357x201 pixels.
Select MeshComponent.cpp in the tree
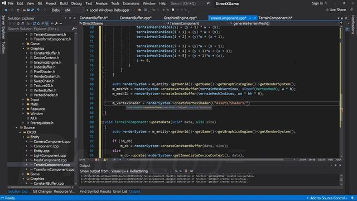pyautogui.click(x=50, y=160)
